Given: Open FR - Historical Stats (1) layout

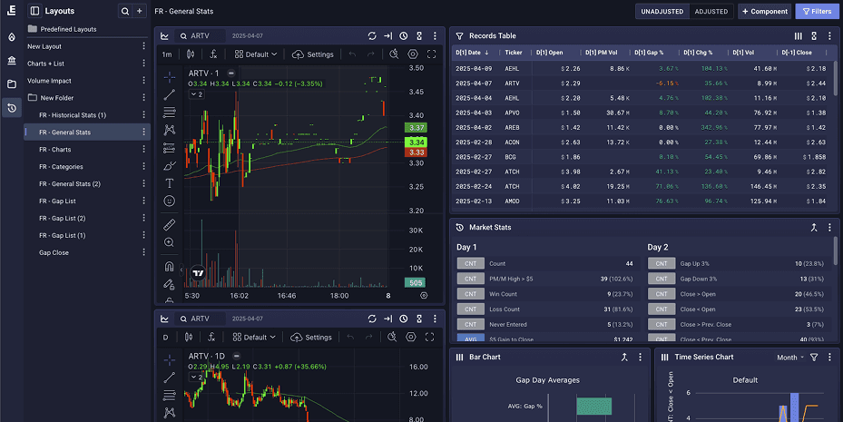Looking at the screenshot, I should pos(73,115).
